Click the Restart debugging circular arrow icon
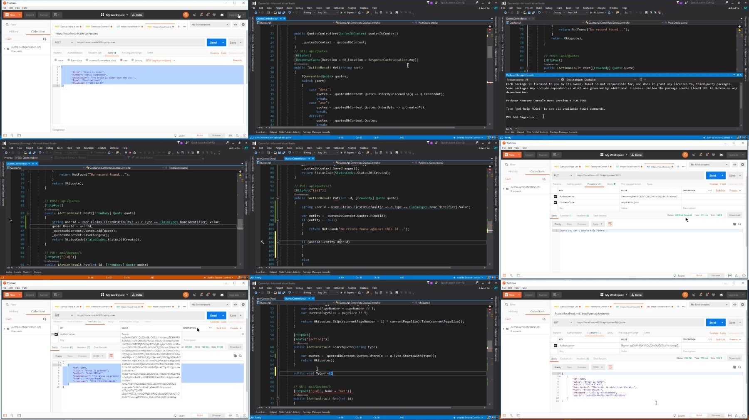 (134, 152)
